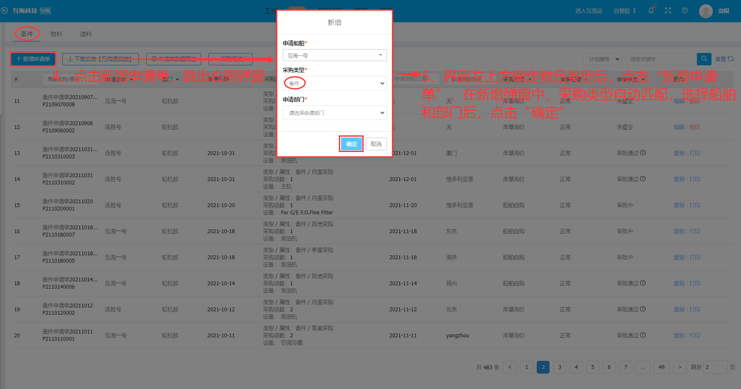Click 备件申请单20211031 P2110310002 entry

click(68, 179)
